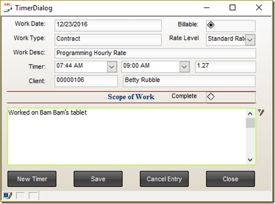Click the TimerDialog app icon in title bar
275x204 pixels.
(x=8, y=8)
